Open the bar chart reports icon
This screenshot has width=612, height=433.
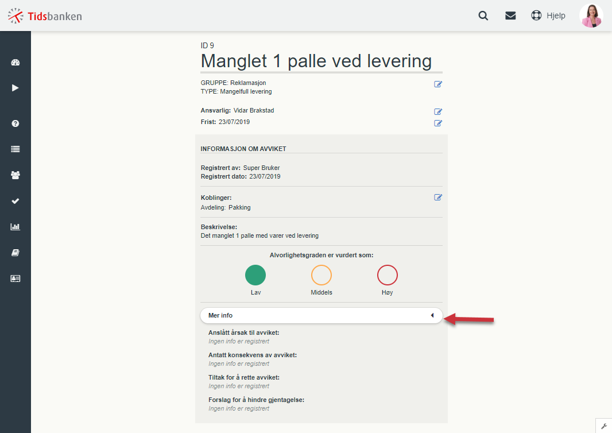[16, 226]
